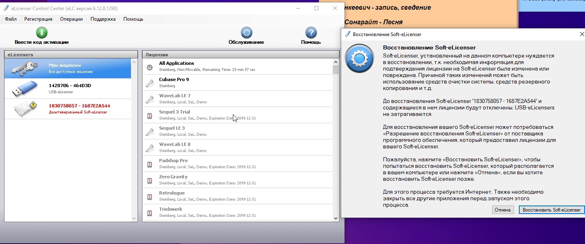Screen dimensions: 585x244
Task: Open the Файл menu
Action: tap(11, 19)
